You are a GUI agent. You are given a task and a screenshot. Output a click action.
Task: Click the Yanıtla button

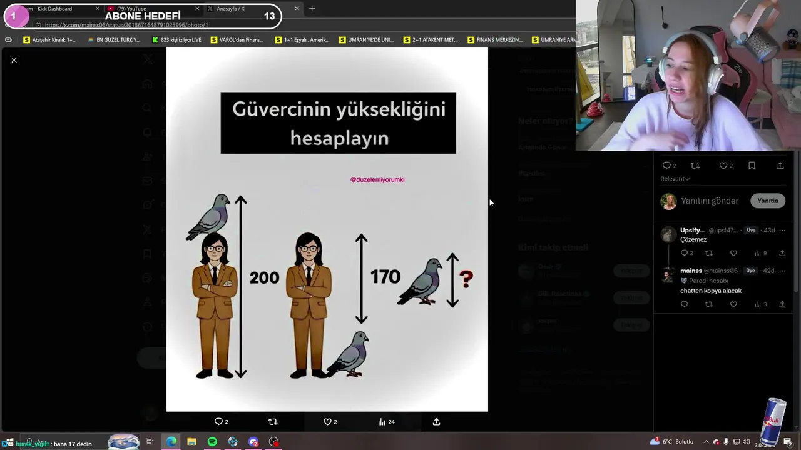[x=768, y=201]
